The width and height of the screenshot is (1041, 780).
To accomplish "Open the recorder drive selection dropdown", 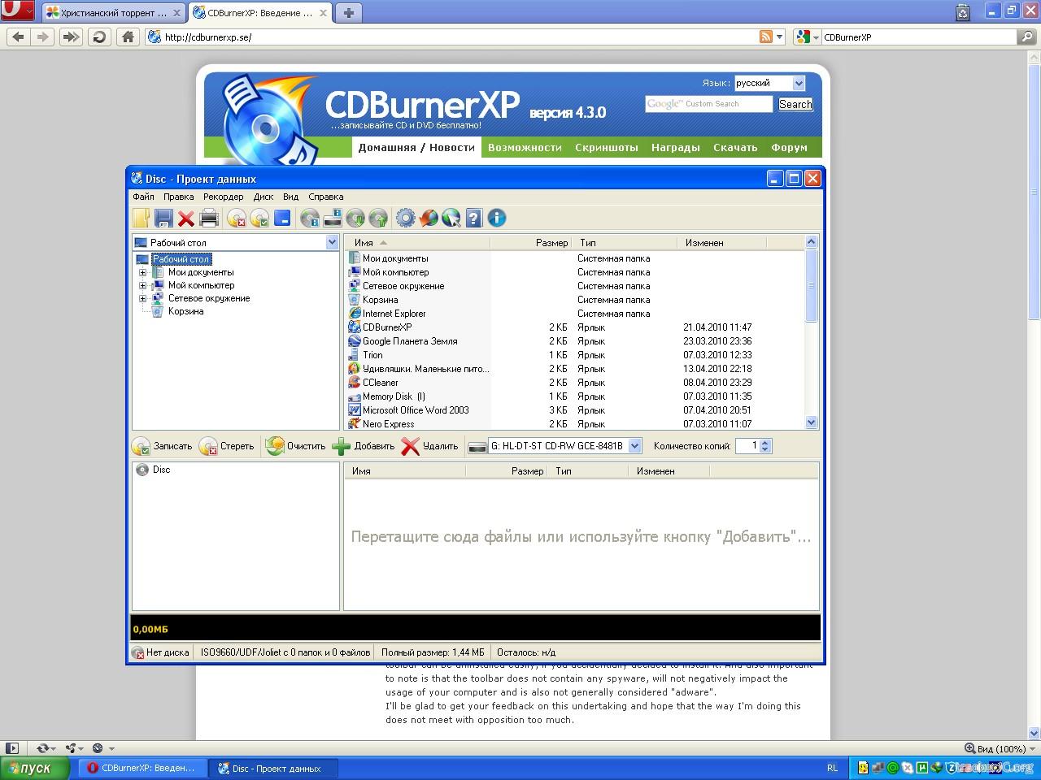I will (x=635, y=446).
